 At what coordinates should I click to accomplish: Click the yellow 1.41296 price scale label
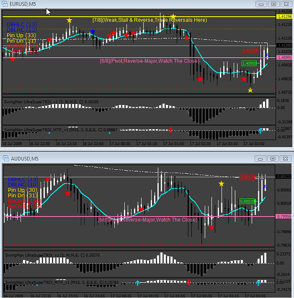[284, 17]
